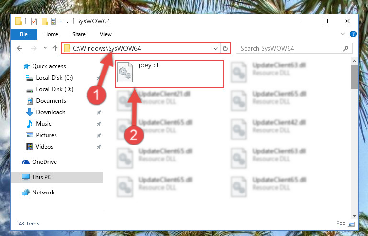Switch to the Home ribbon tab

51,34
